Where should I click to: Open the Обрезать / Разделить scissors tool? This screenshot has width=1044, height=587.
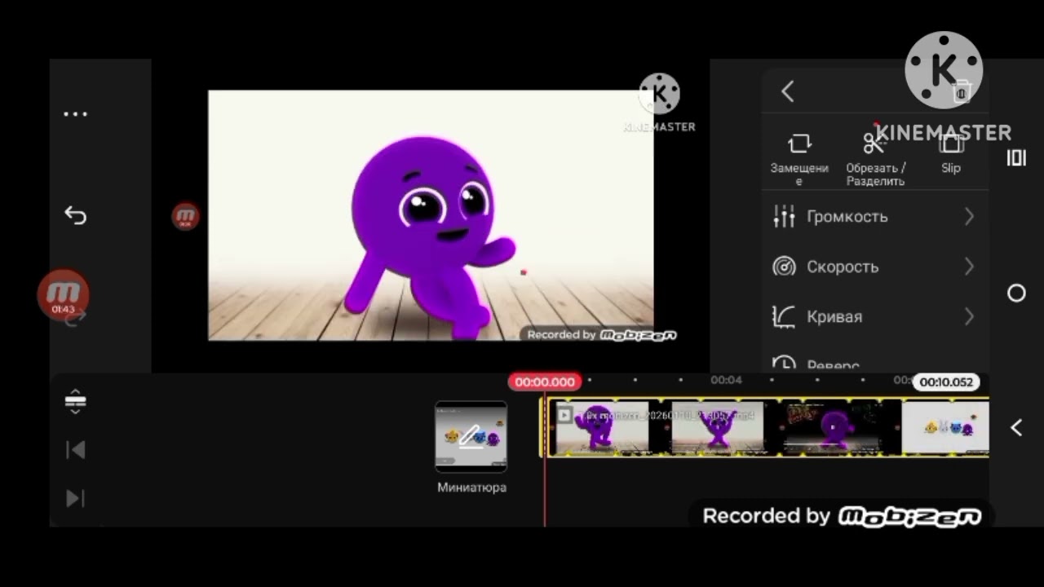click(x=875, y=159)
